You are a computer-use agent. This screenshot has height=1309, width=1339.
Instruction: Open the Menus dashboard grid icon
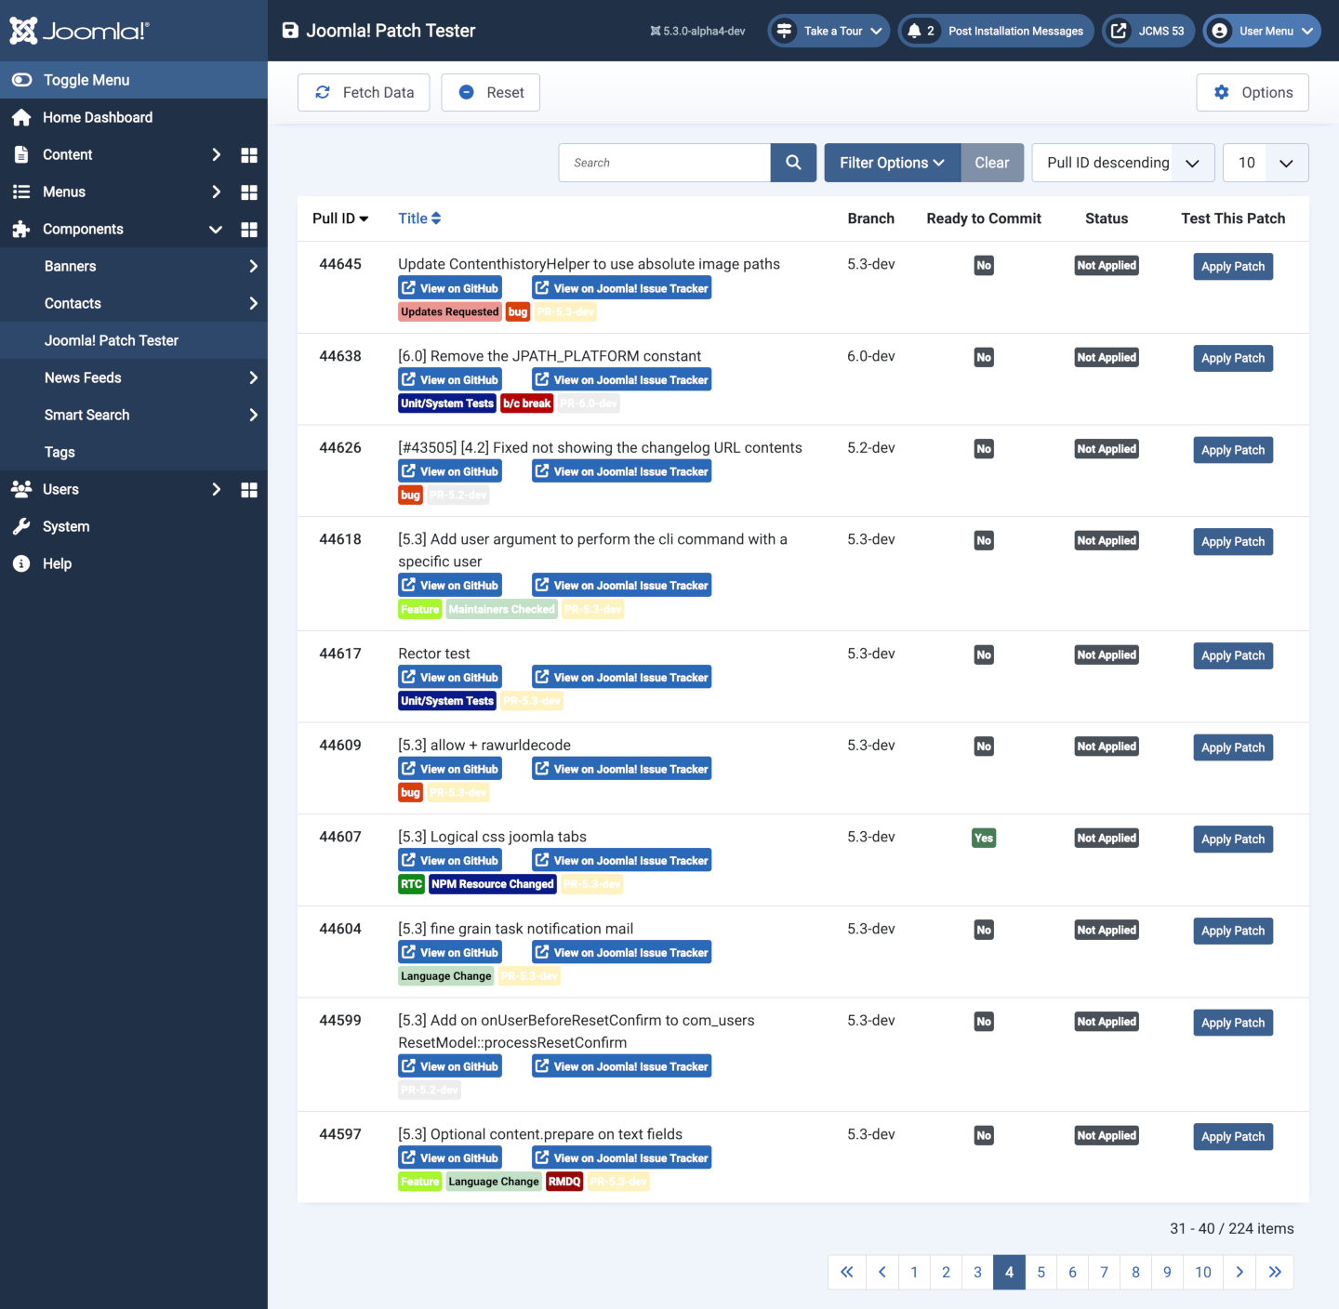(x=249, y=192)
